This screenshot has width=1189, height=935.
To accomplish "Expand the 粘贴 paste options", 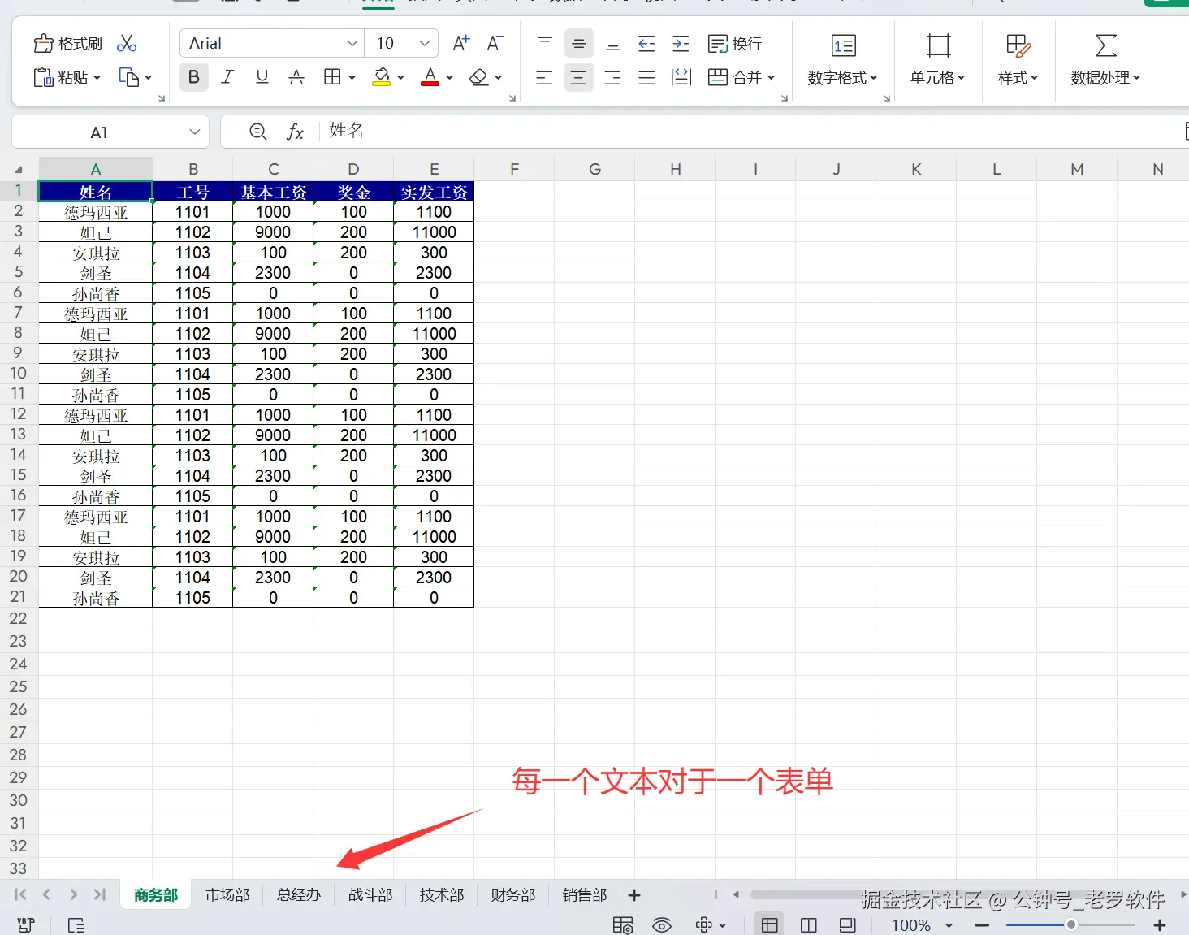I will 97,77.
